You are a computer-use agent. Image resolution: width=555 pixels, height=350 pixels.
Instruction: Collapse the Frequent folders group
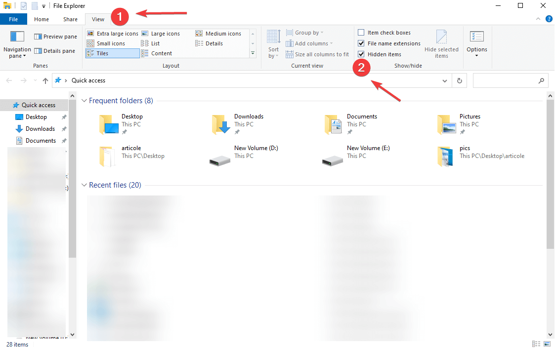pos(84,101)
